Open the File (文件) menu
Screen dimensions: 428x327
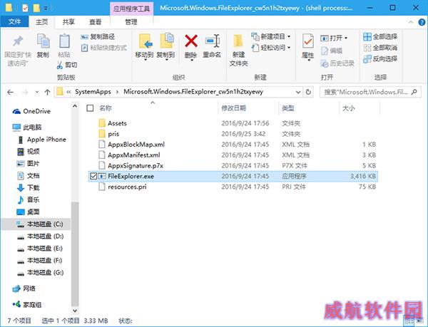tap(14, 22)
